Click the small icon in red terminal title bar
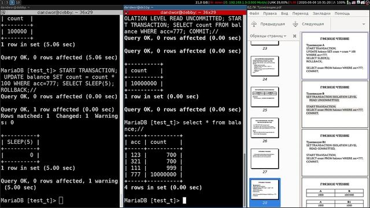The width and height of the screenshot is (370, 208). (x=127, y=13)
